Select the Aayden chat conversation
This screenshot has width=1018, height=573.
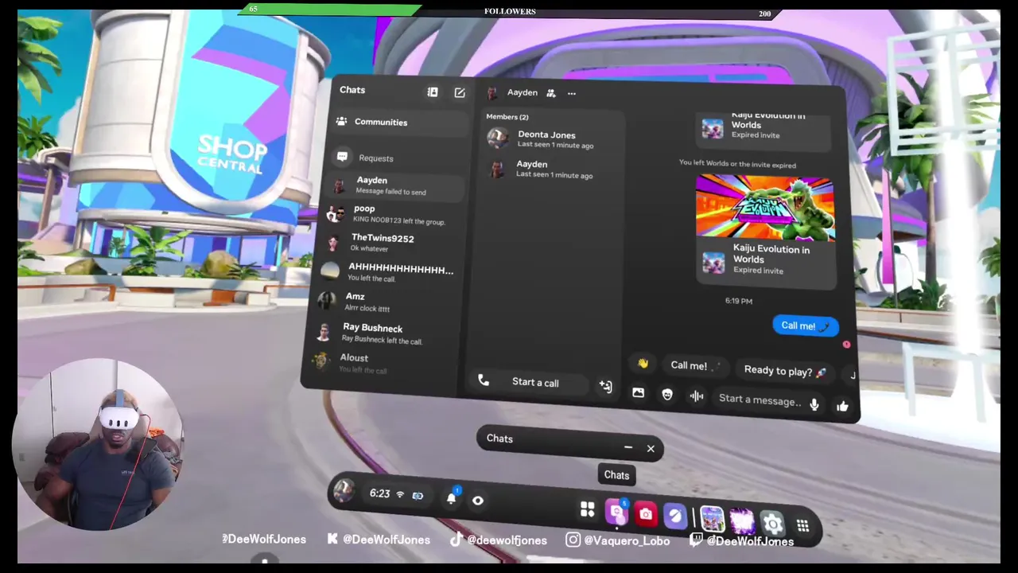[396, 185]
